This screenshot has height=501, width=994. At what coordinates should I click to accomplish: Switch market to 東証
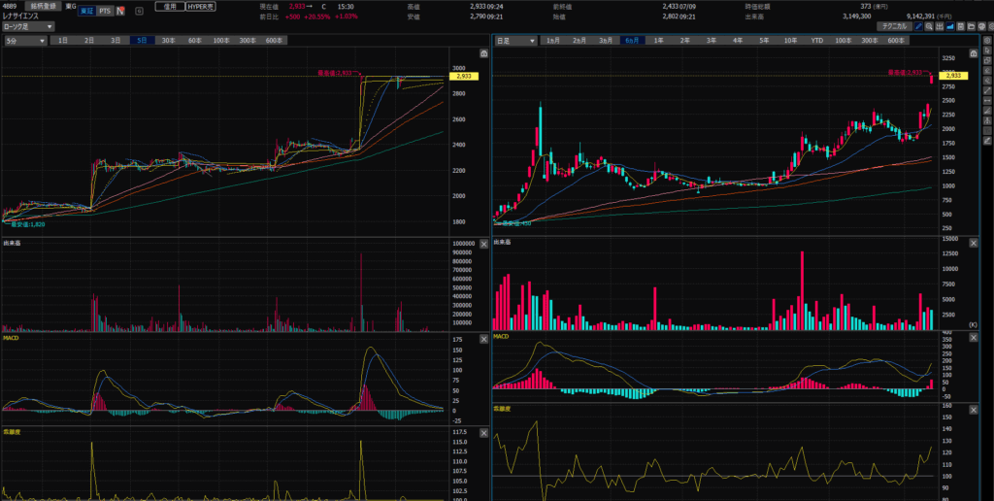[x=86, y=11]
